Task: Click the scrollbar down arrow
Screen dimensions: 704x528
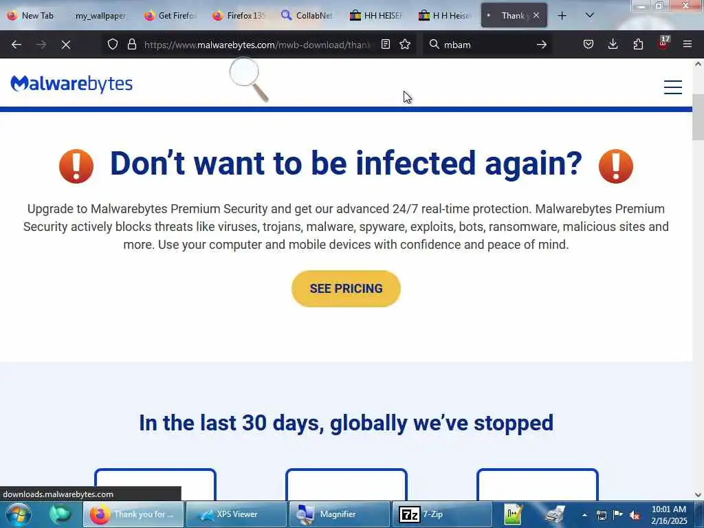Action: (x=698, y=495)
